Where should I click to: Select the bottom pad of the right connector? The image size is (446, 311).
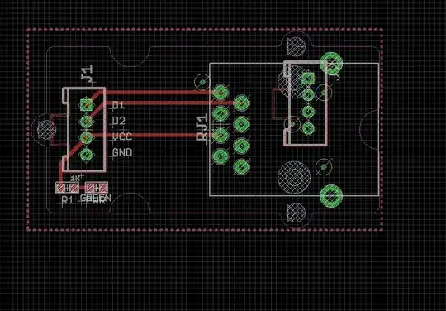click(x=308, y=128)
